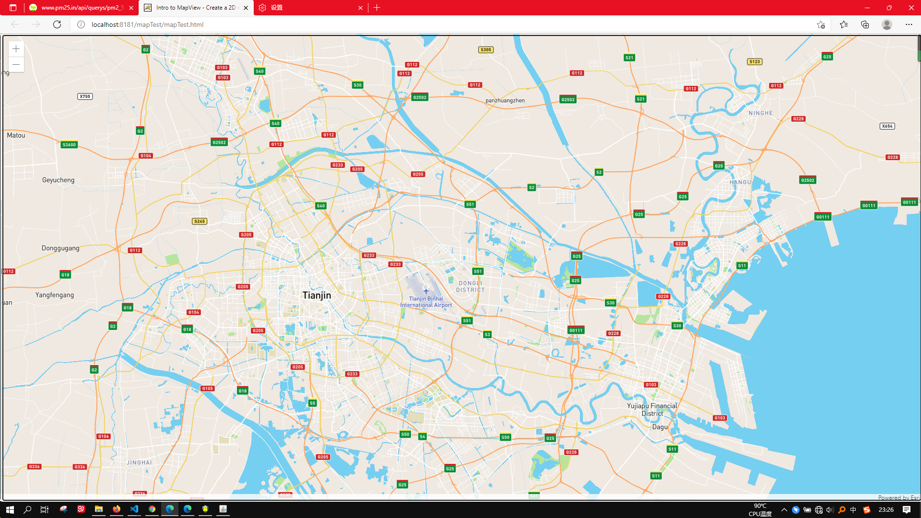Click the X654 road shield
The height and width of the screenshot is (518, 921).
click(887, 126)
